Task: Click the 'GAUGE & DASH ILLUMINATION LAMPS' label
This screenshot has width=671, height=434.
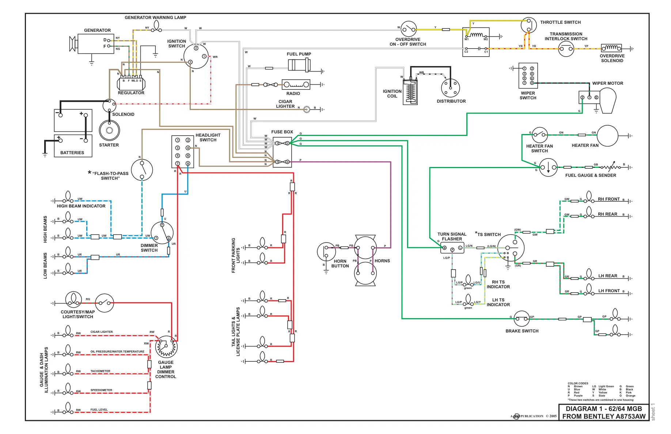Action: point(44,370)
